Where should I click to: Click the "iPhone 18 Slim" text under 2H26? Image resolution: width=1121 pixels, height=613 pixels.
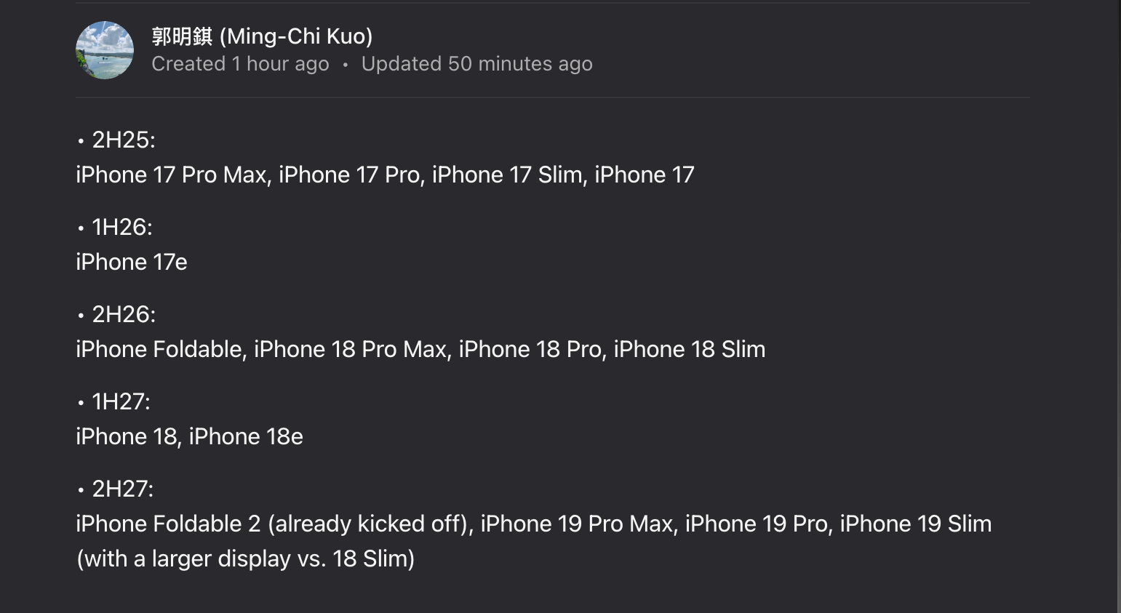tap(689, 349)
